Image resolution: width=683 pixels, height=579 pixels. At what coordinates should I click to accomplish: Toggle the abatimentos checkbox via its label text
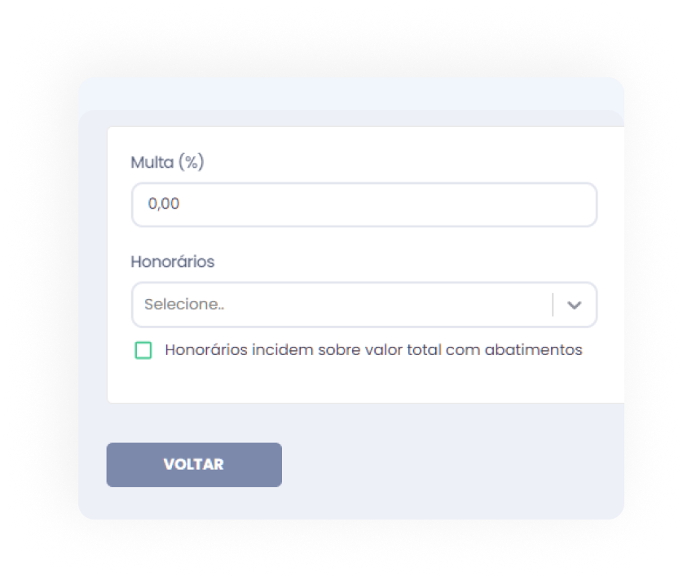tap(372, 350)
